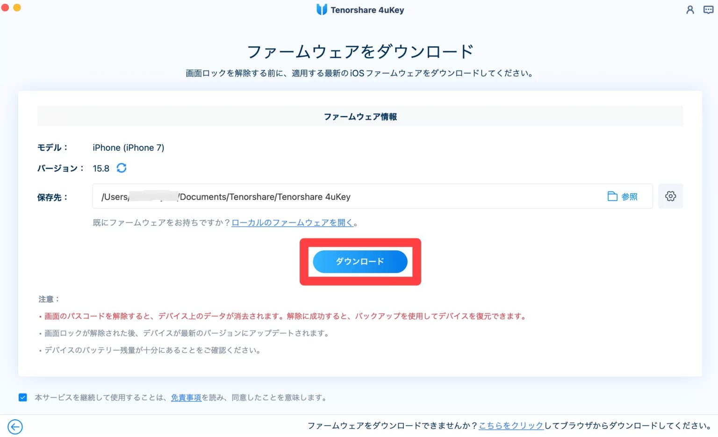Click the ファームウェアをダウンロード title

360,51
